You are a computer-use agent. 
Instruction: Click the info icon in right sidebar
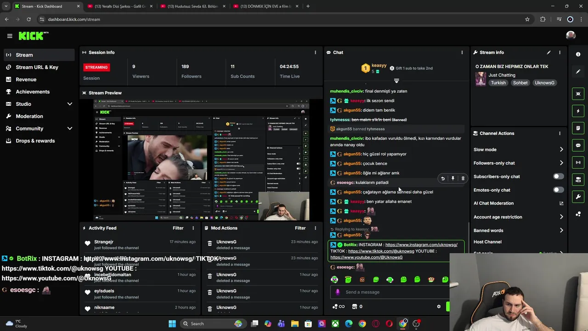578,54
